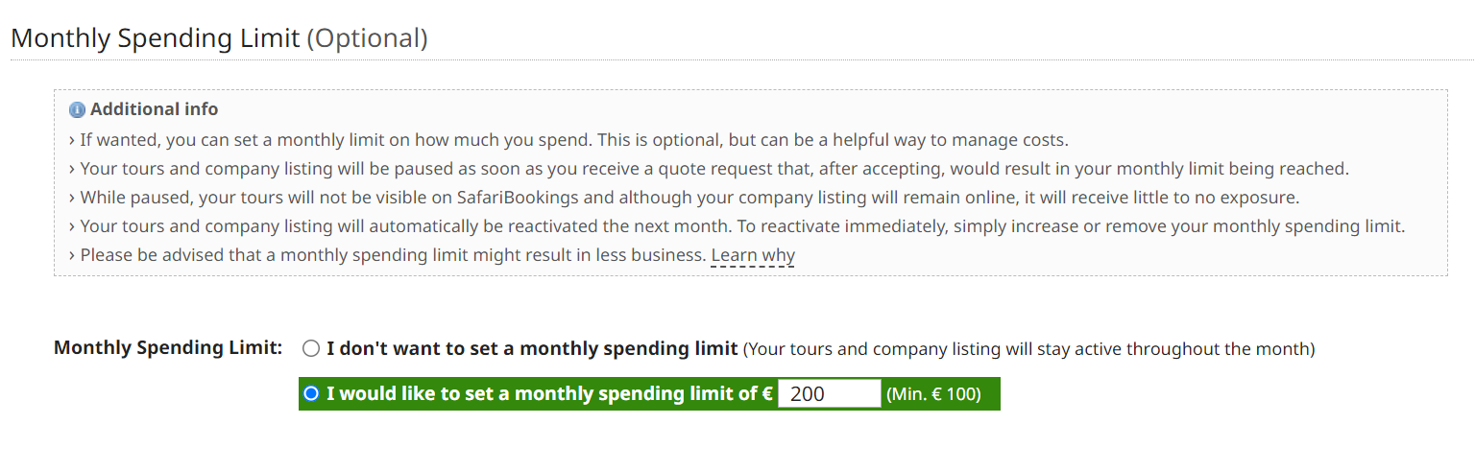Select the no monthly spending limit radio button
Image resolution: width=1475 pixels, height=471 pixels.
(x=311, y=349)
